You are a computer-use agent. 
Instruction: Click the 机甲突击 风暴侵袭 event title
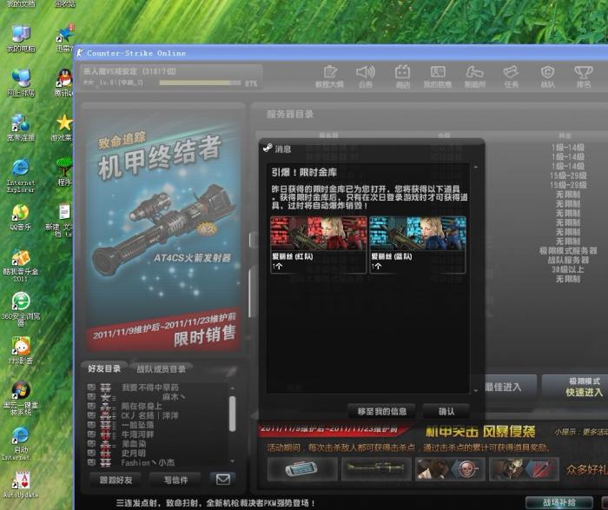click(x=480, y=431)
